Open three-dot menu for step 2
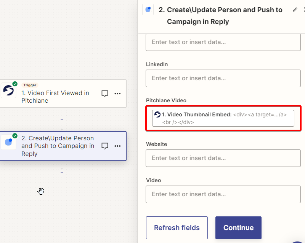 (x=117, y=146)
